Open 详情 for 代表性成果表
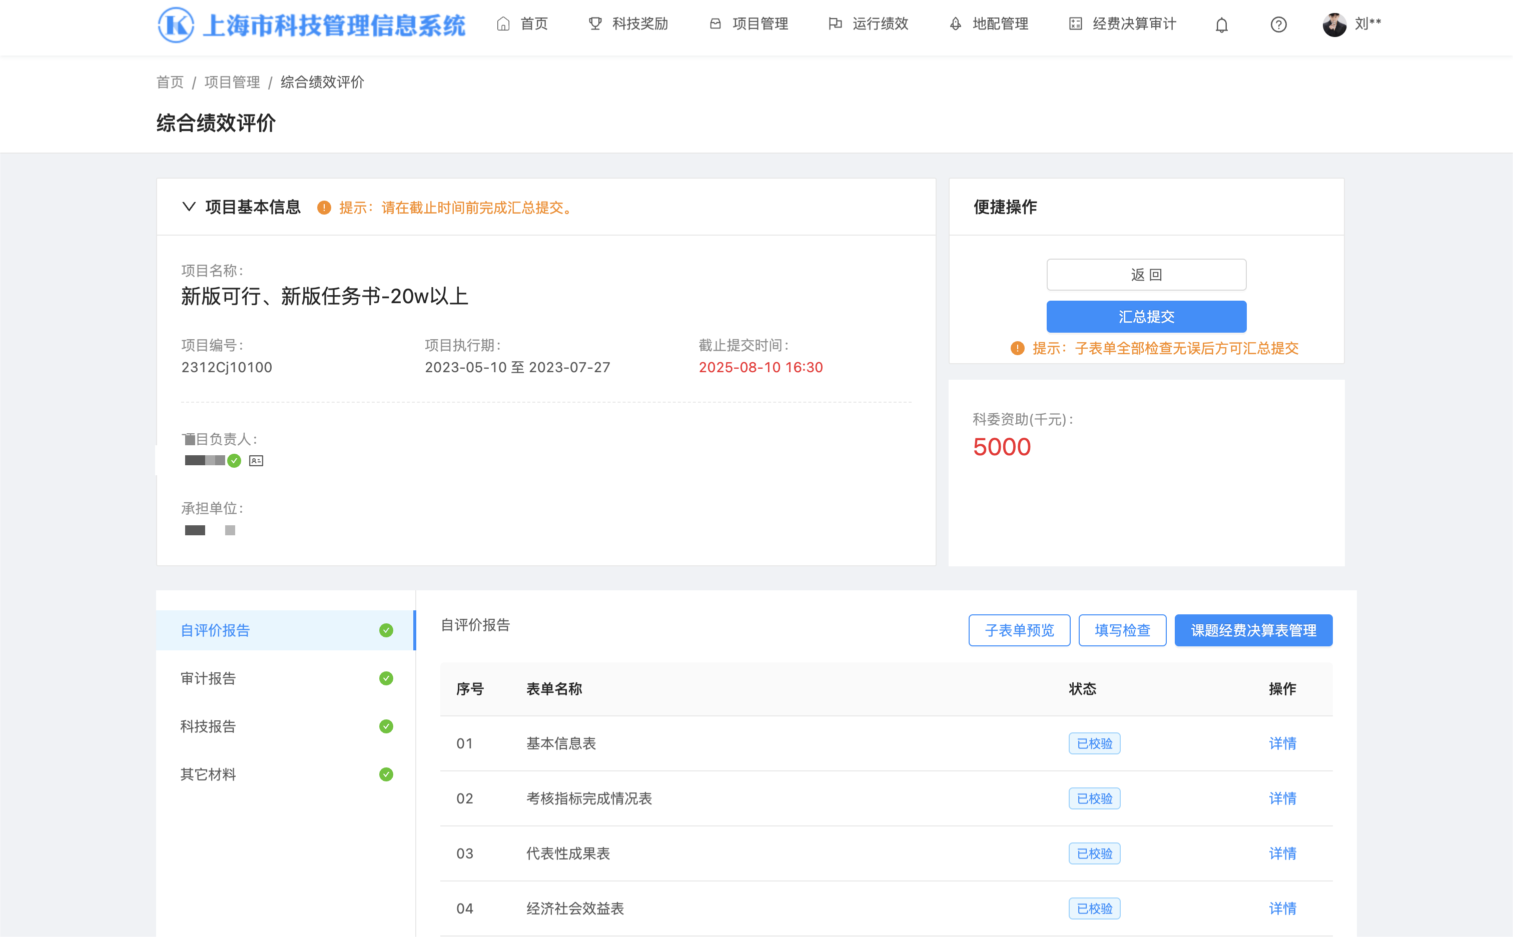 tap(1282, 854)
